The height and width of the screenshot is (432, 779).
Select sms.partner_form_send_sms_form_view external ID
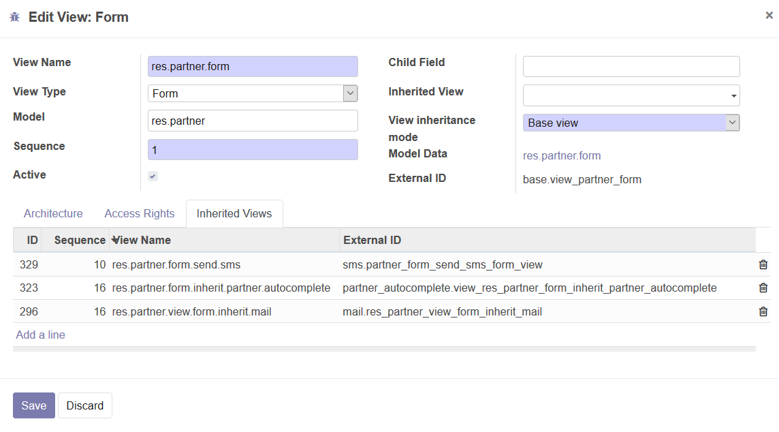[x=443, y=265]
